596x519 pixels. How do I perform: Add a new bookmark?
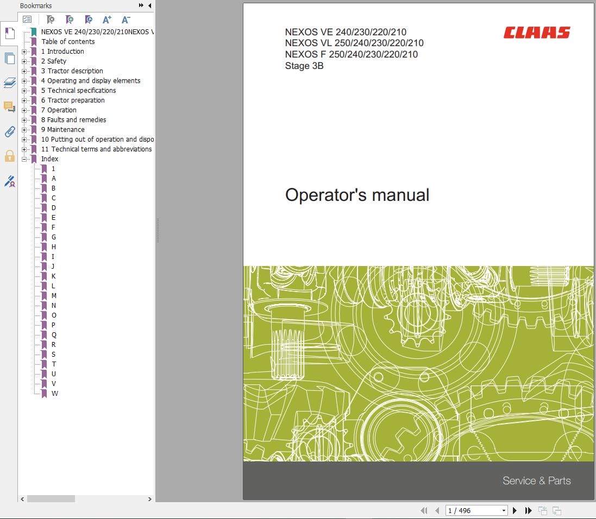[x=70, y=20]
